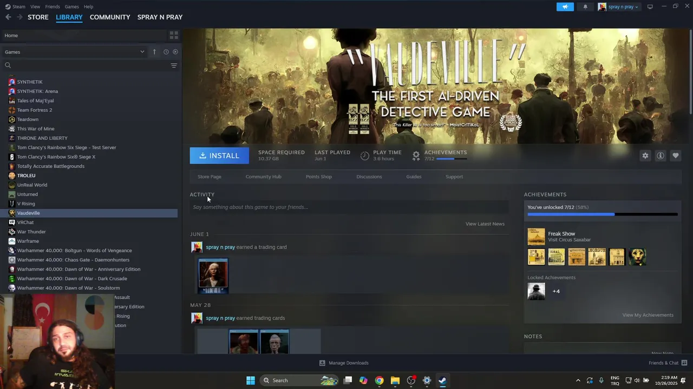The width and height of the screenshot is (693, 389).
Task: Click the lion face achievement icon
Action: pos(637,257)
